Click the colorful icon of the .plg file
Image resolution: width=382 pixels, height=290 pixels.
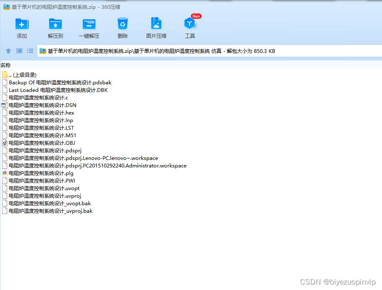[5, 173]
